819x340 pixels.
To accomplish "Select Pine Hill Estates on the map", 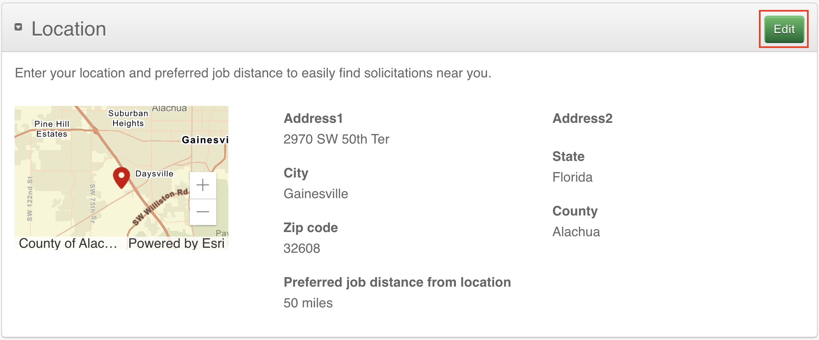I will click(52, 129).
